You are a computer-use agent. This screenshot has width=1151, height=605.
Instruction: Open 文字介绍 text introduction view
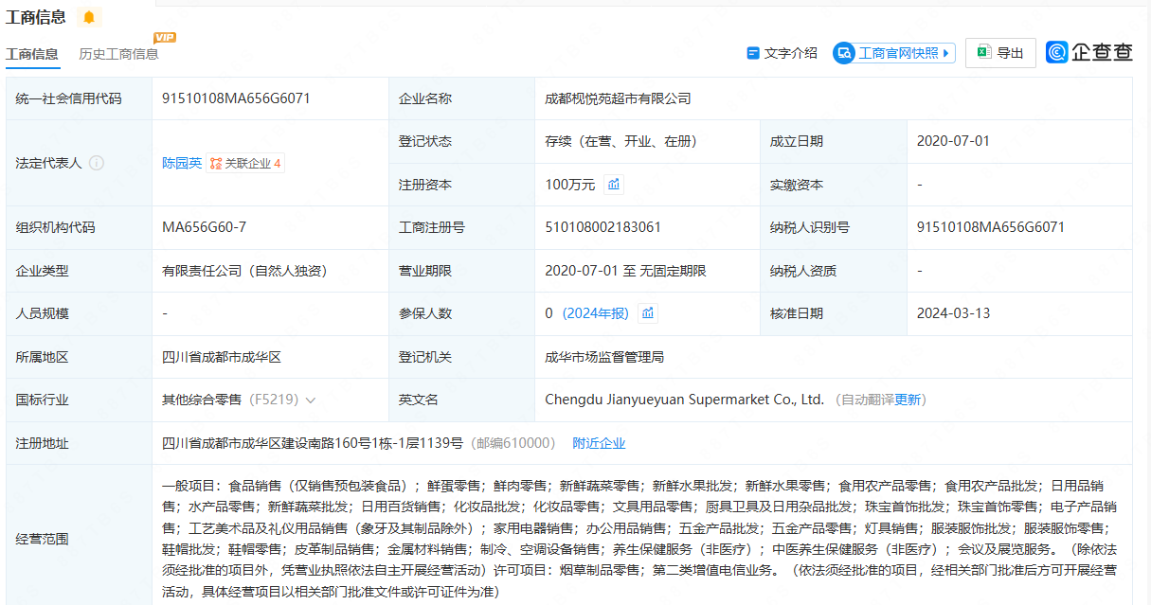pyautogui.click(x=782, y=53)
